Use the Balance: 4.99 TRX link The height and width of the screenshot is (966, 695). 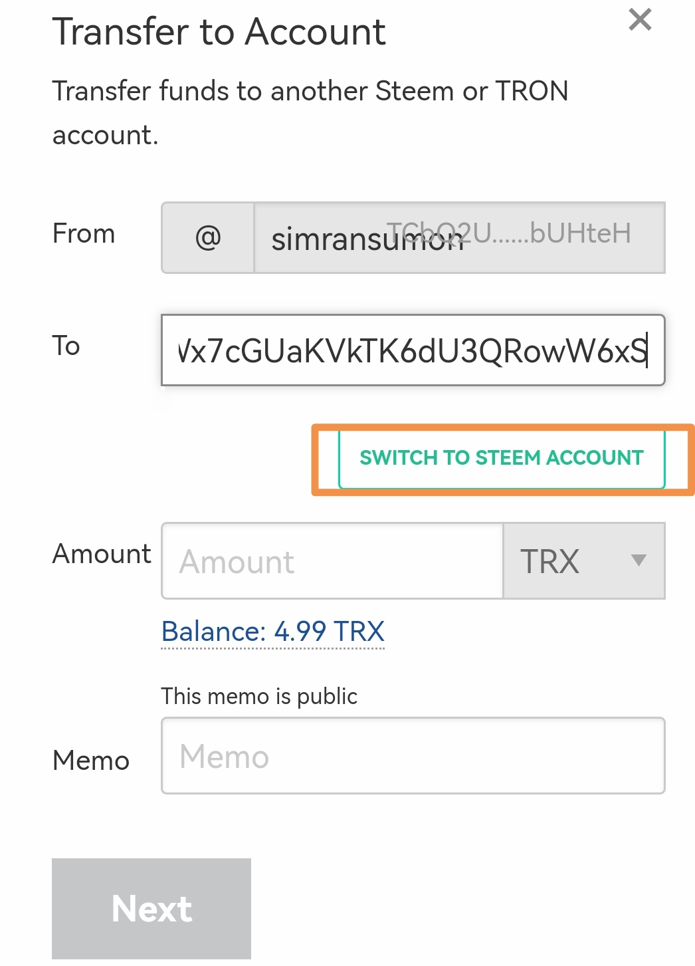click(273, 631)
